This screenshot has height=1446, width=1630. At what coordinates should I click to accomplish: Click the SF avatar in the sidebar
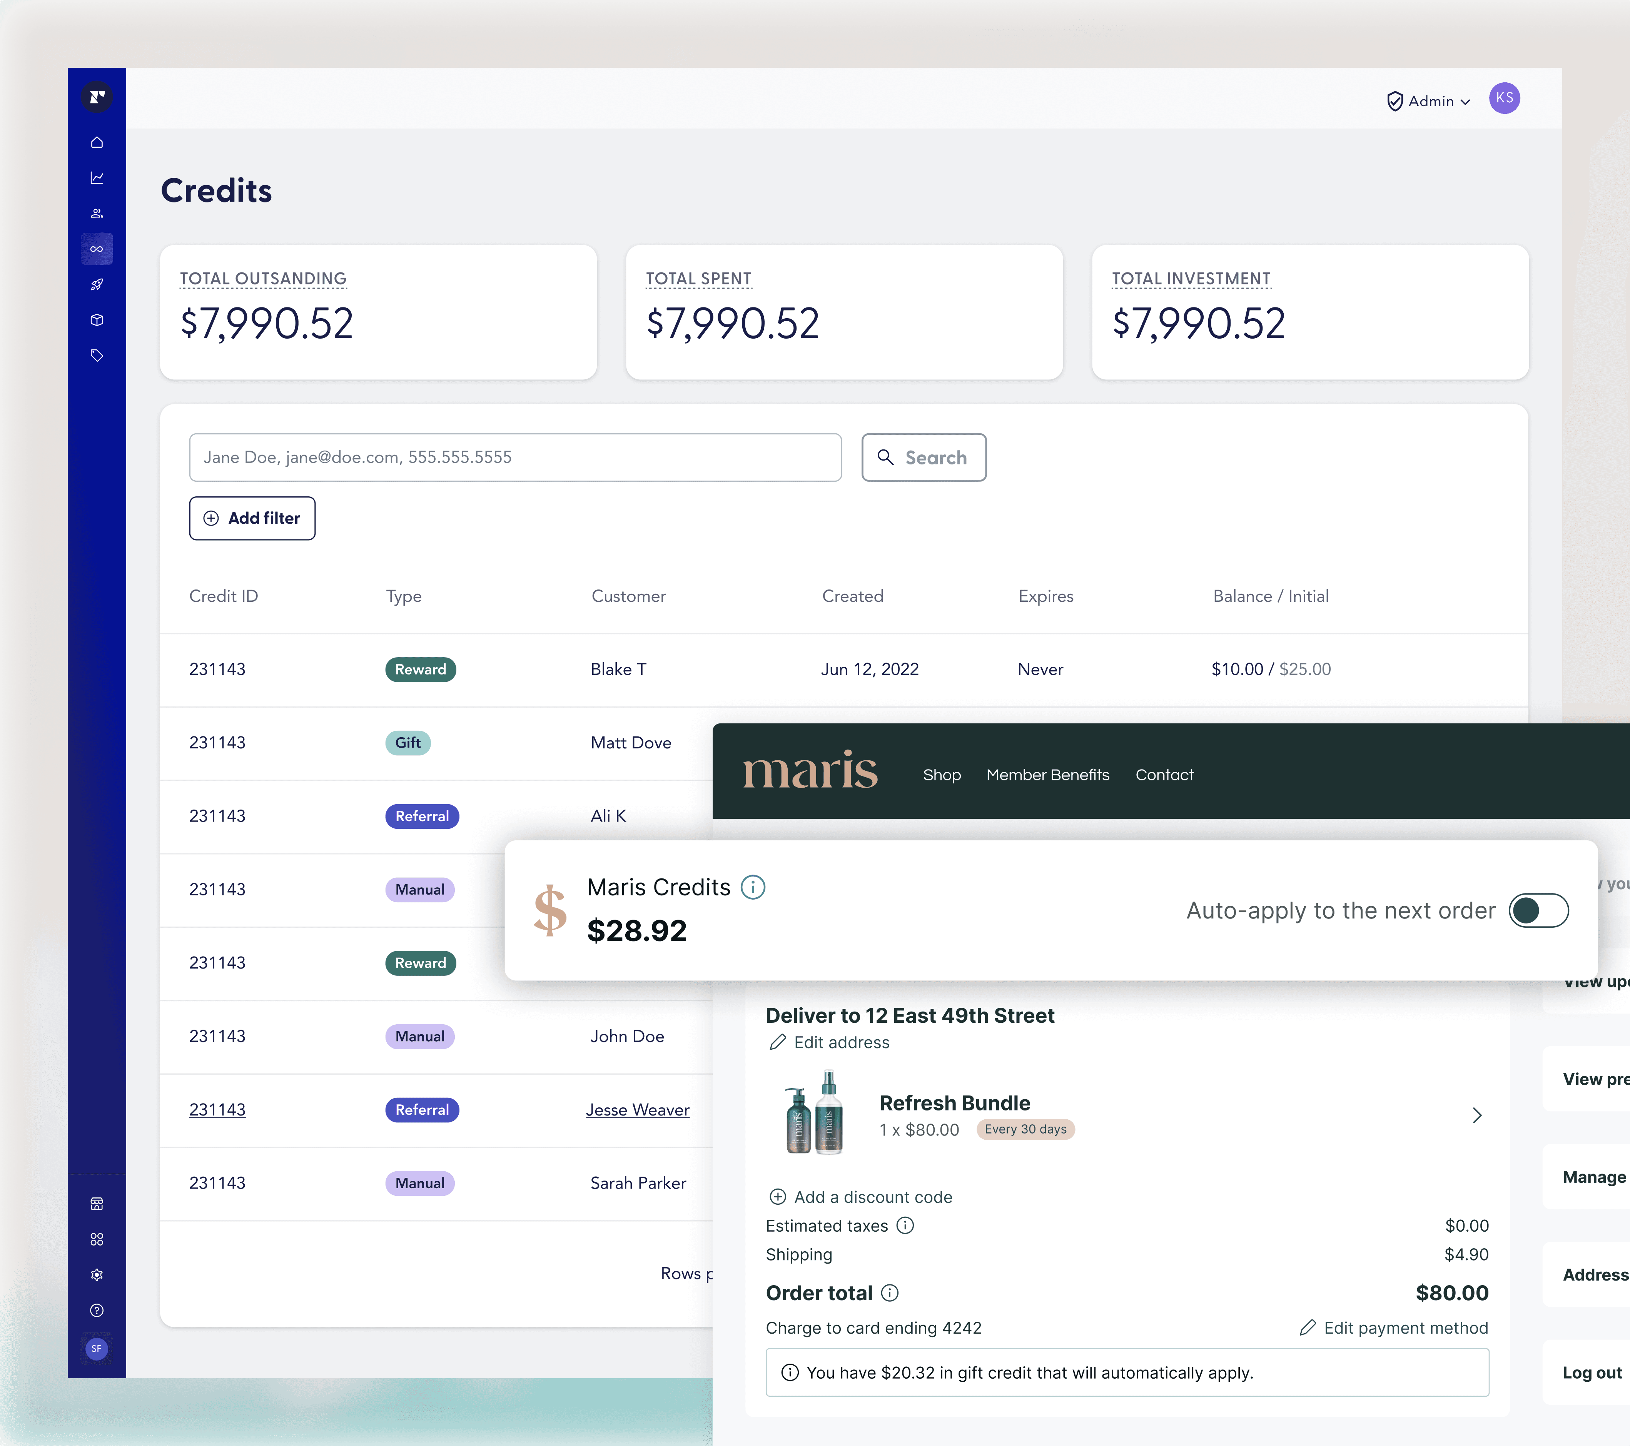[x=97, y=1349]
